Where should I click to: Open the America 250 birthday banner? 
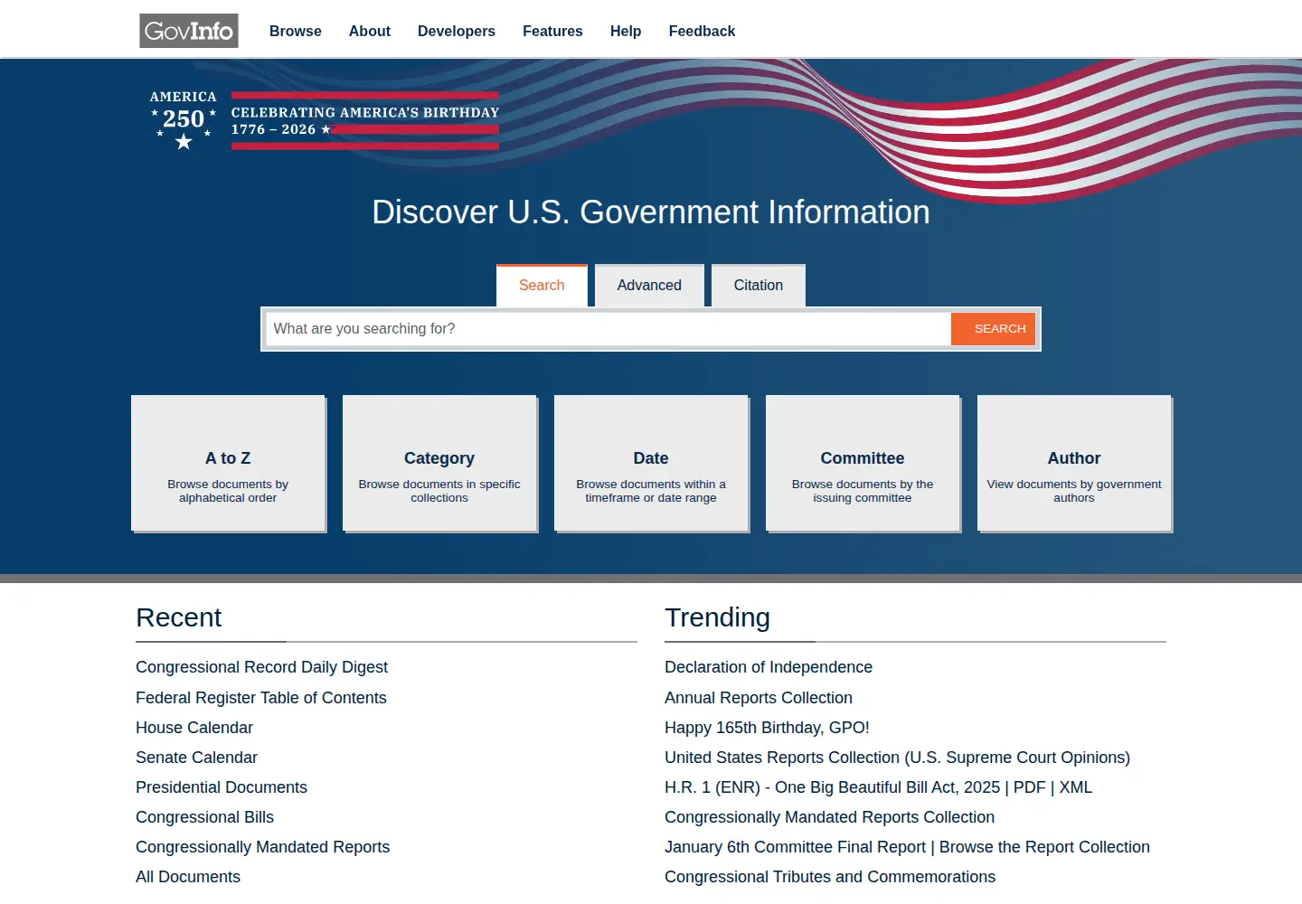pos(324,120)
